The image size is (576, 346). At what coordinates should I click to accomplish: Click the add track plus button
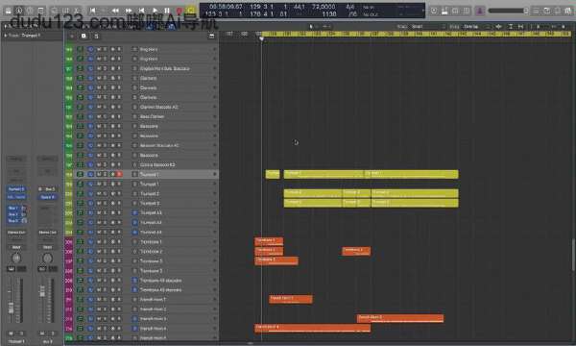72,36
